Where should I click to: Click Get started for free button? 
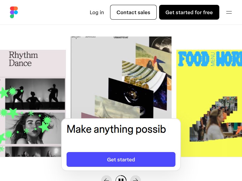point(189,12)
